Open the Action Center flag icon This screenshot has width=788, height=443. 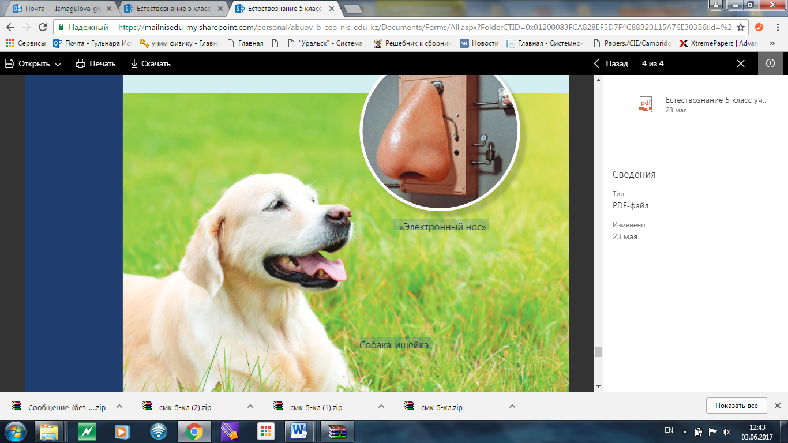(712, 431)
